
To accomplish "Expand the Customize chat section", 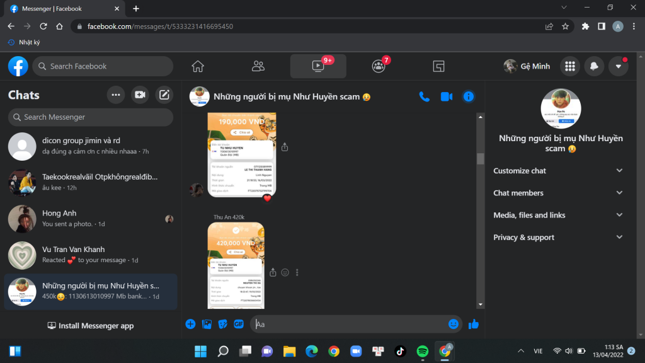I will point(559,171).
